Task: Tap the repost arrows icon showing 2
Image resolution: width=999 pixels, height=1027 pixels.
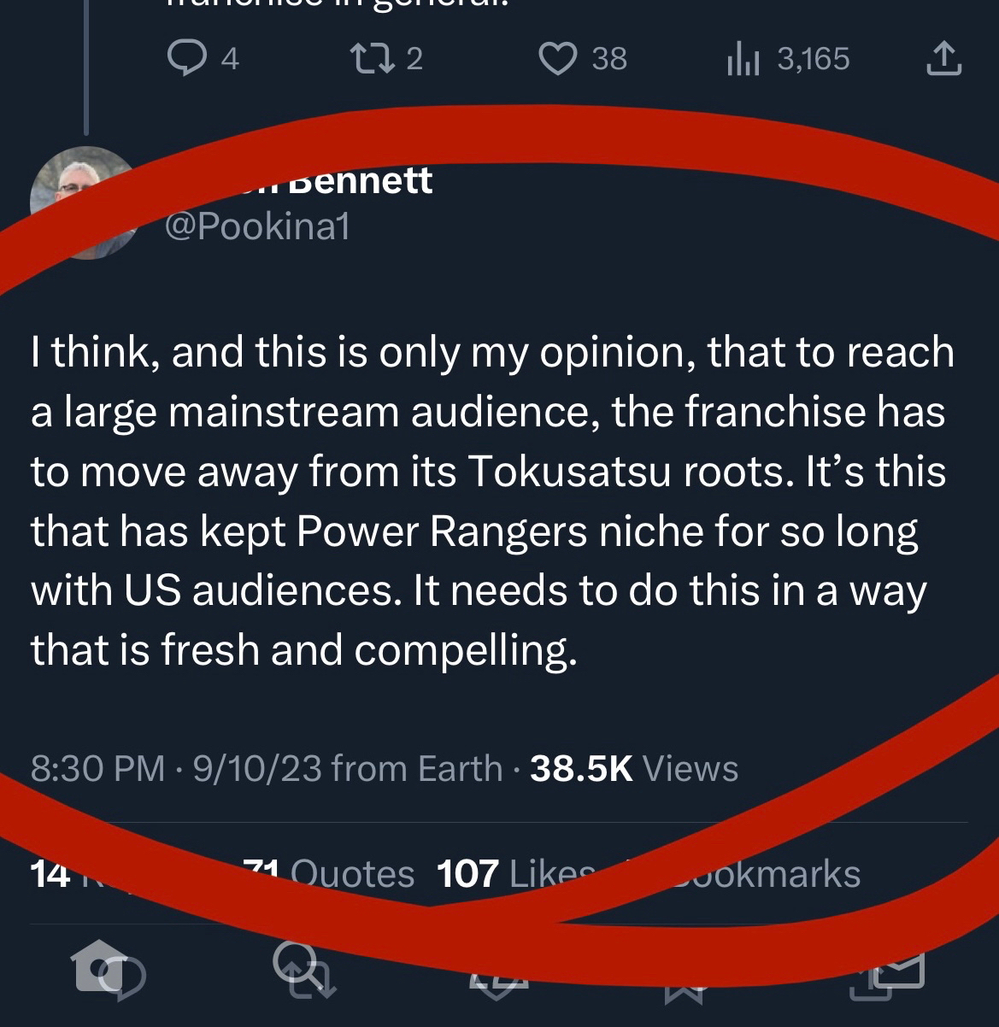Action: tap(368, 58)
